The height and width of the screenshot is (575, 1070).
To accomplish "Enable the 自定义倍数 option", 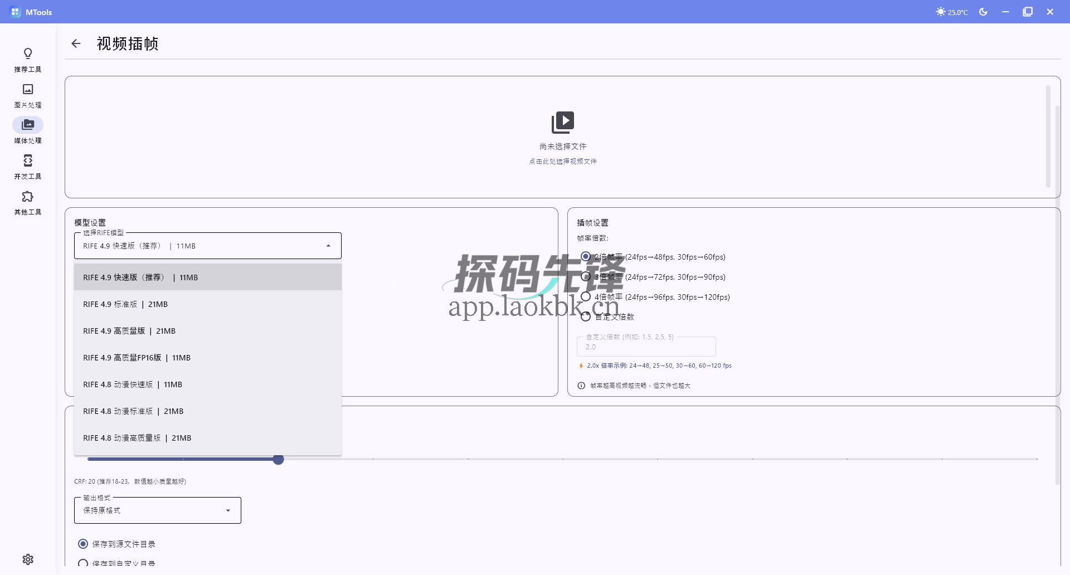I will click(586, 316).
